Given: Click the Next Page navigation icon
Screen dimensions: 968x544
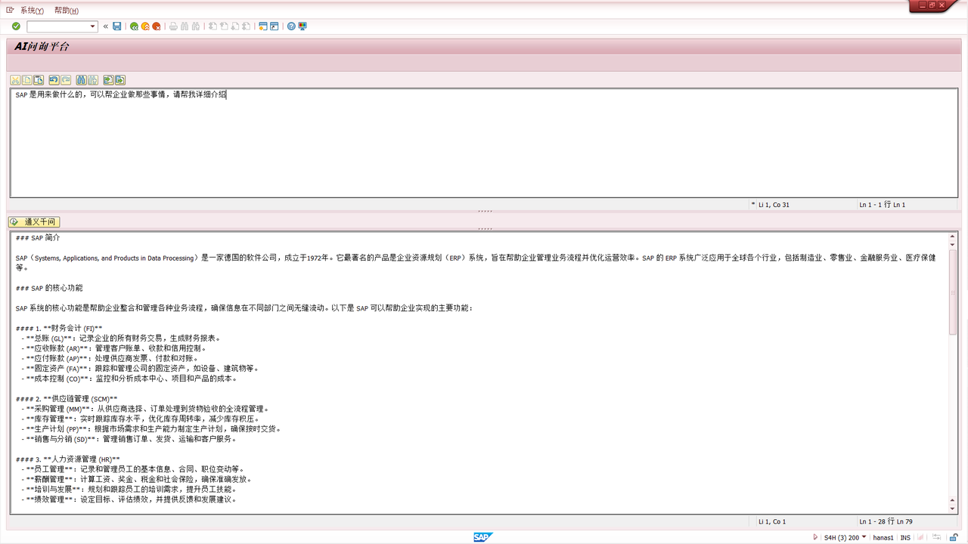Looking at the screenshot, I should click(x=235, y=26).
